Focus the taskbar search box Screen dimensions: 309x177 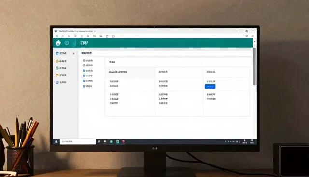(78, 141)
